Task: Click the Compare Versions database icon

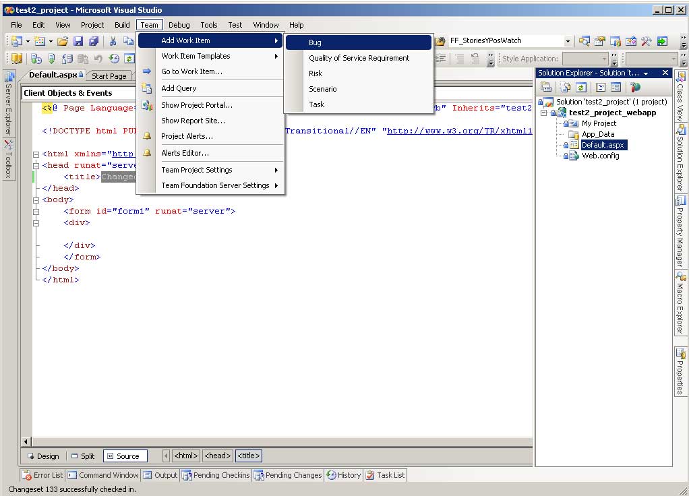Action: 83,59
